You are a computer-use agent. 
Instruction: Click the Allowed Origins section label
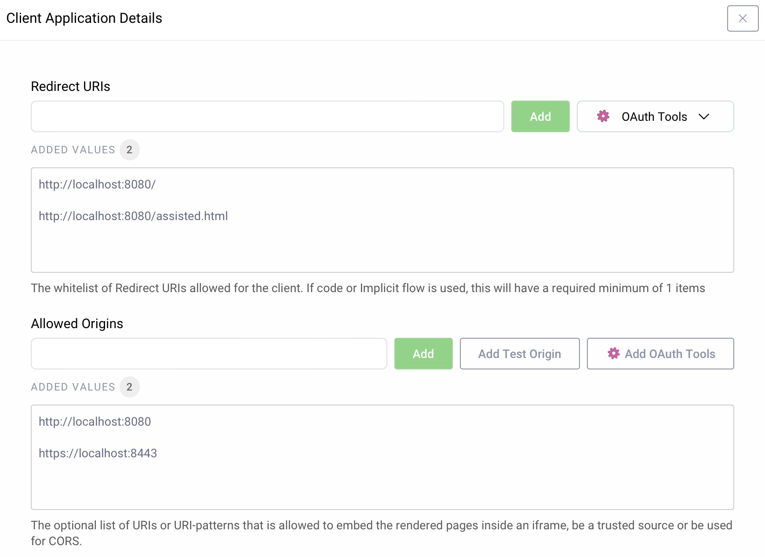coord(77,323)
